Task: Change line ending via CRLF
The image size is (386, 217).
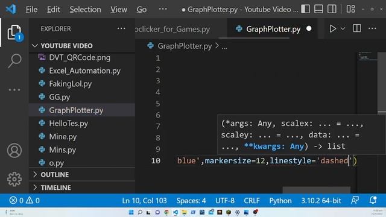Action: (x=252, y=201)
